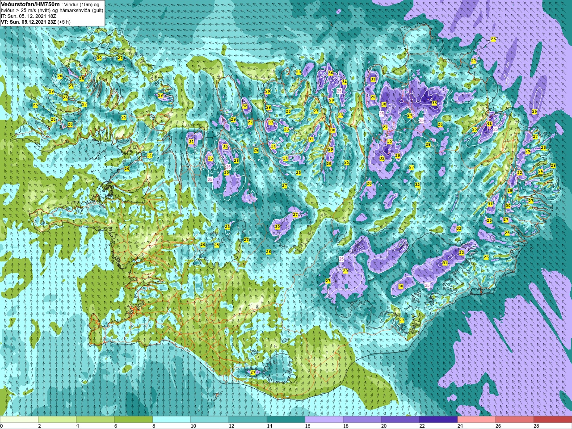Click the '8' tick label on the color scale
Viewport: 572px width, 429px height.
tap(154, 426)
